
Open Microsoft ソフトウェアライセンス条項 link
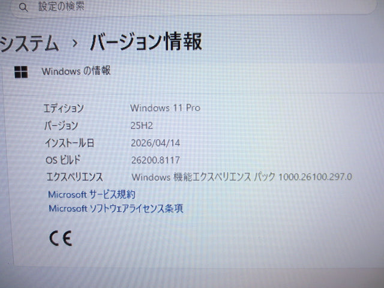coord(116,209)
